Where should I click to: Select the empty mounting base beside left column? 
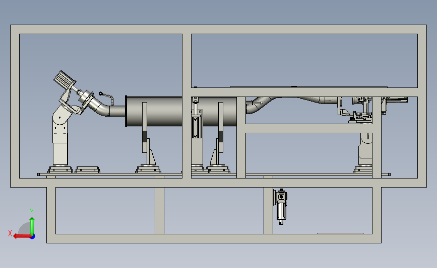(x=88, y=170)
